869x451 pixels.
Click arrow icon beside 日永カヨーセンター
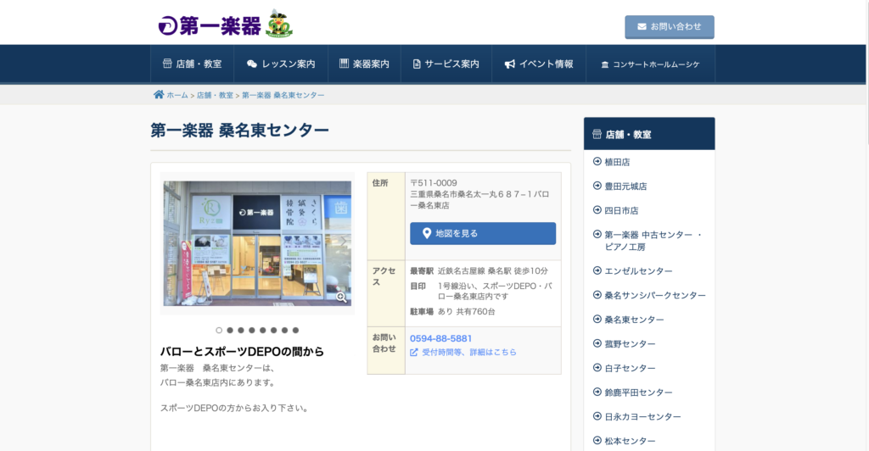coord(597,416)
